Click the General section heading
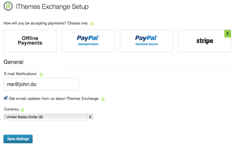The image size is (235, 147). pos(13,62)
